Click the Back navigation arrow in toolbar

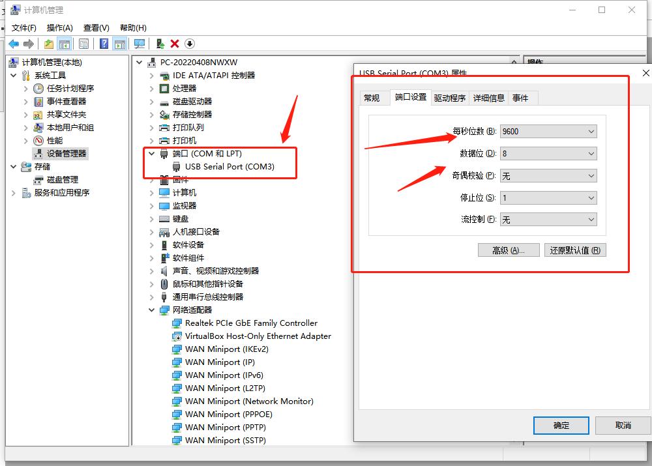(x=14, y=43)
